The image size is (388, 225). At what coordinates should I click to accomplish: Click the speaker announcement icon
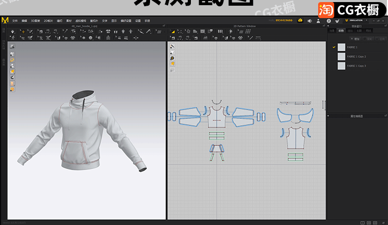309,21
